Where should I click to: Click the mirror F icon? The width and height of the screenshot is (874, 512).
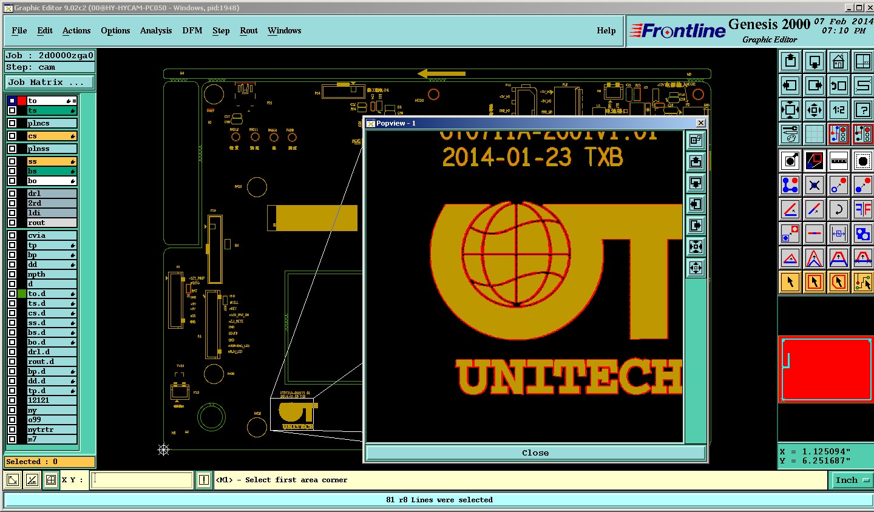(863, 209)
